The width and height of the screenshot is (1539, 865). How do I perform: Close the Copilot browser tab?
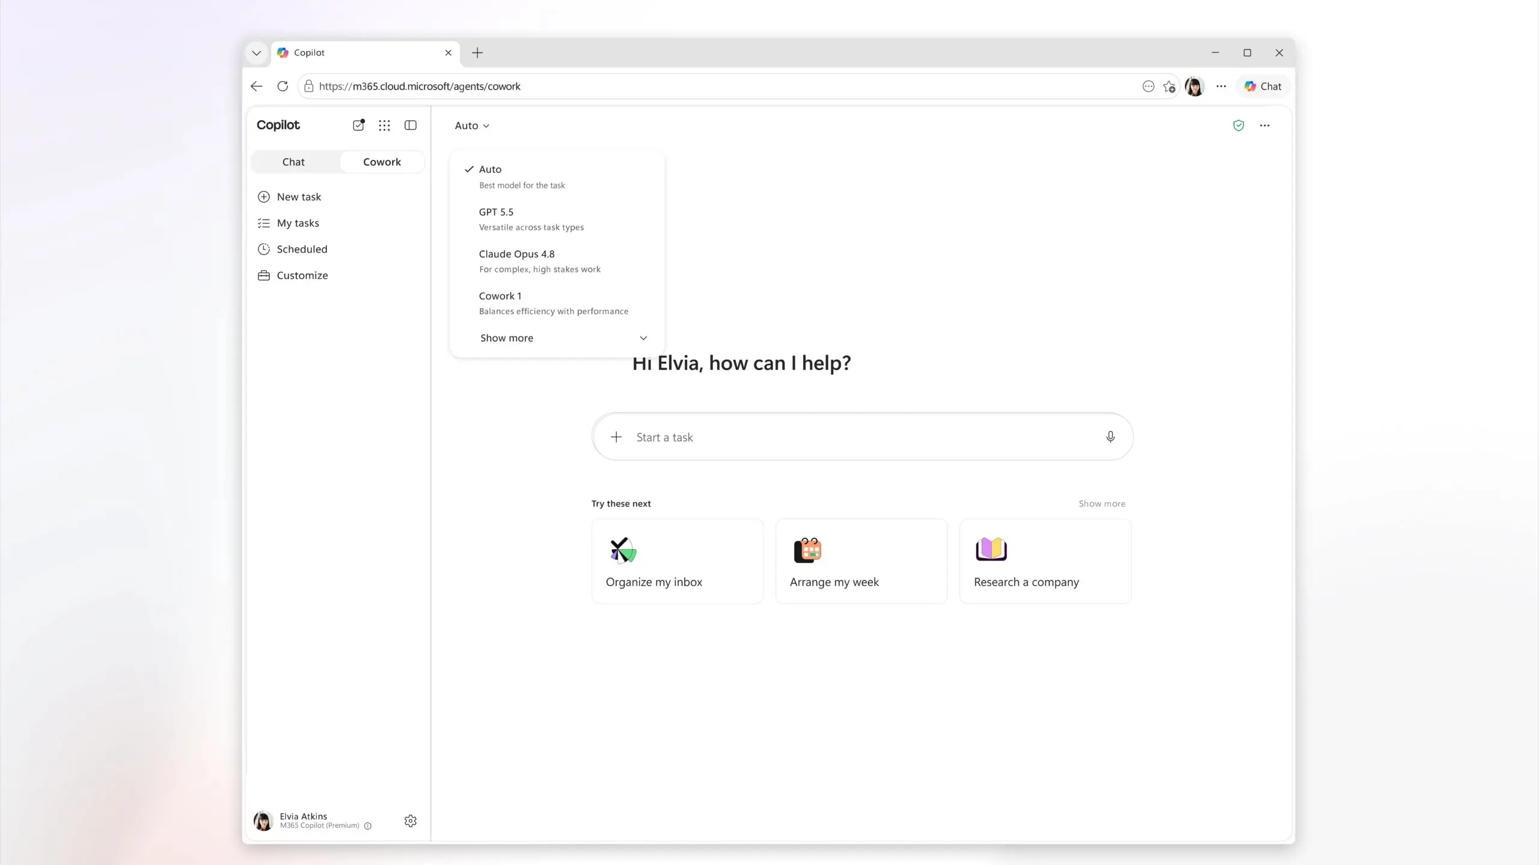448,53
